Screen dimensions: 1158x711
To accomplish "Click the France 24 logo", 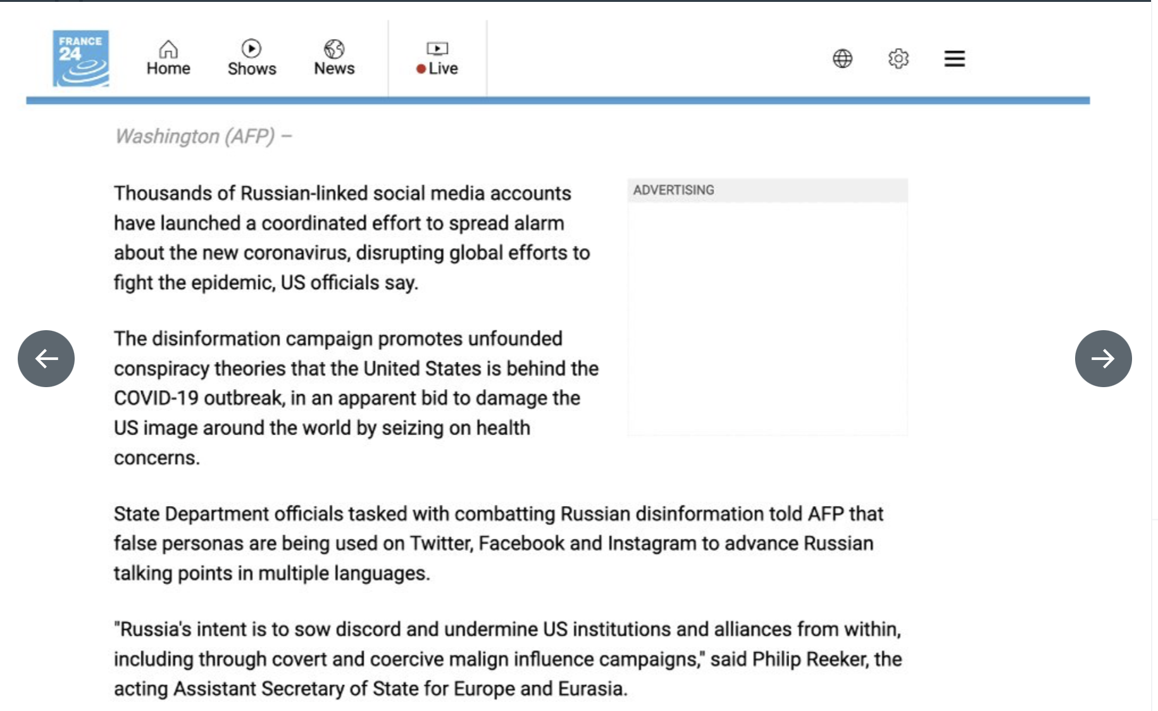I will click(x=80, y=58).
